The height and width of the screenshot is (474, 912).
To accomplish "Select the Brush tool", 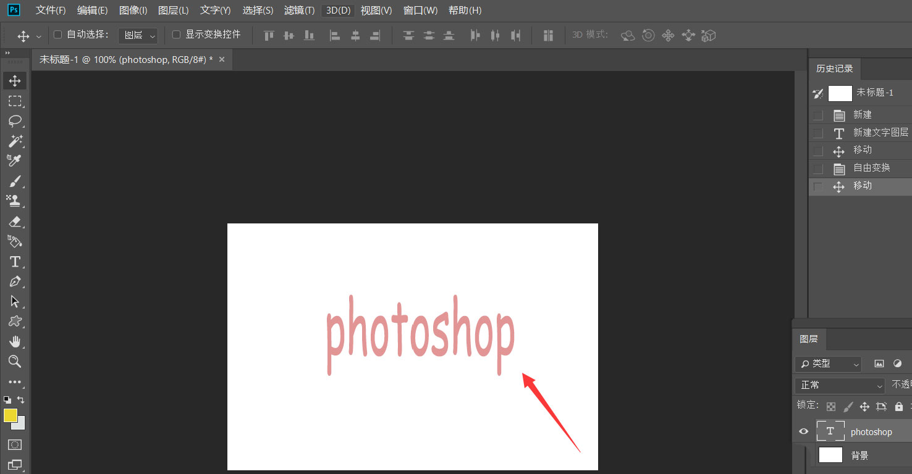I will coord(15,181).
